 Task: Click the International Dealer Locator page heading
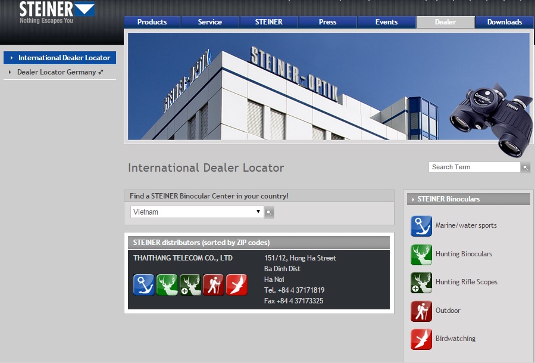point(206,168)
